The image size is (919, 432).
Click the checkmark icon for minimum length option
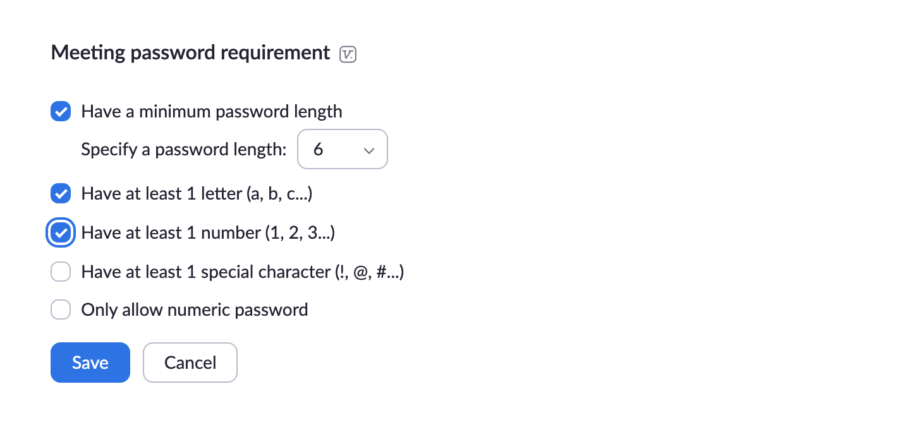[x=61, y=112]
